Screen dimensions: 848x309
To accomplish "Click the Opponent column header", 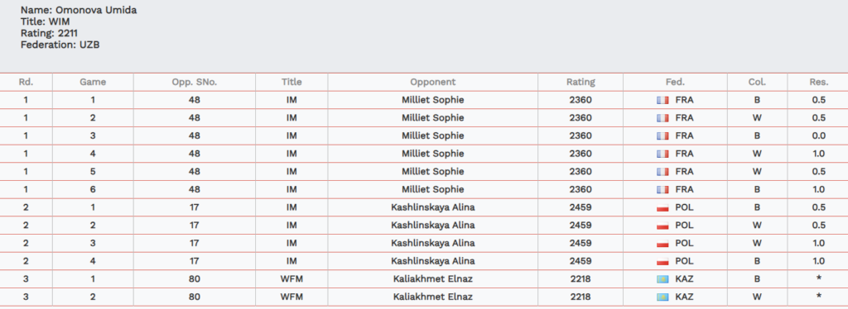I will [x=432, y=82].
